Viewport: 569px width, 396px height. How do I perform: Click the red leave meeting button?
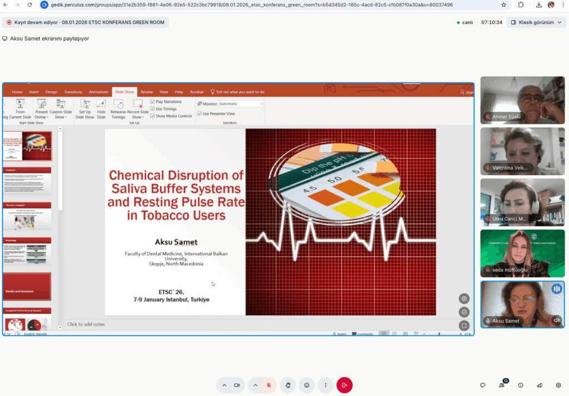[x=345, y=385]
